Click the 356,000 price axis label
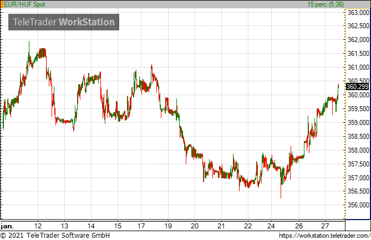 click(x=358, y=205)
